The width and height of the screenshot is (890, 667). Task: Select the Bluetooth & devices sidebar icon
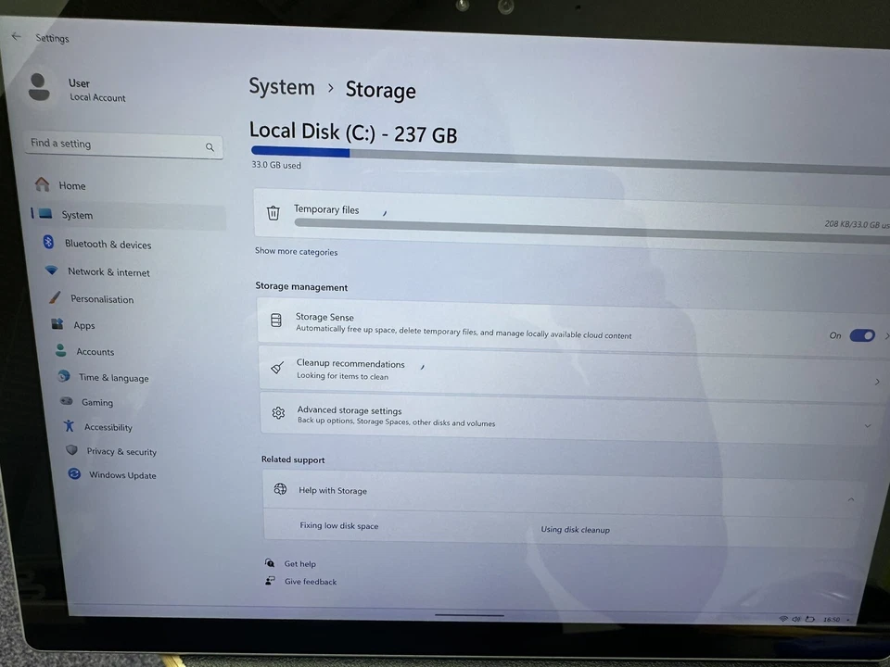coord(48,244)
